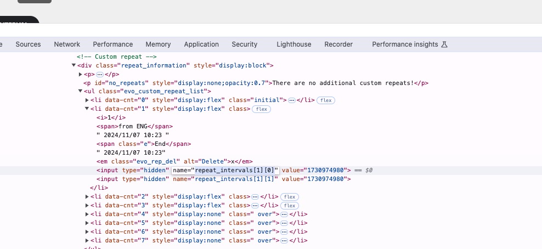Click the style="display:block" attribute
The height and width of the screenshot is (249, 542).
232,65
